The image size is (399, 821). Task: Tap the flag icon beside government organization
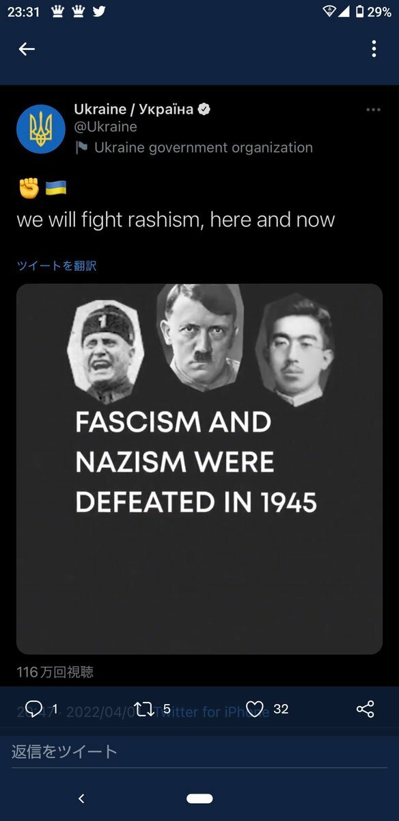(81, 148)
